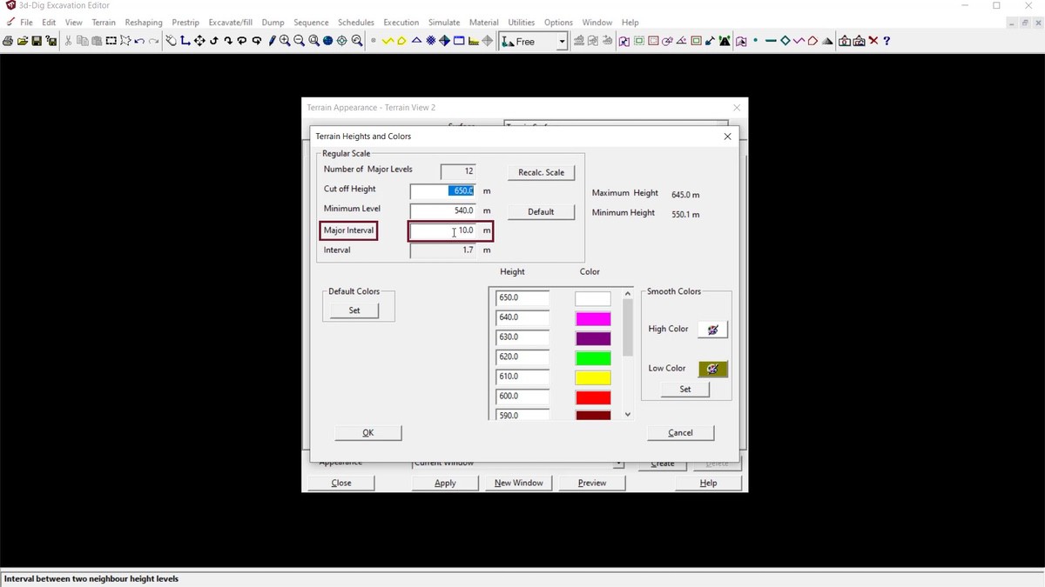
Task: Click the Major Interval input field
Action: coord(443,230)
